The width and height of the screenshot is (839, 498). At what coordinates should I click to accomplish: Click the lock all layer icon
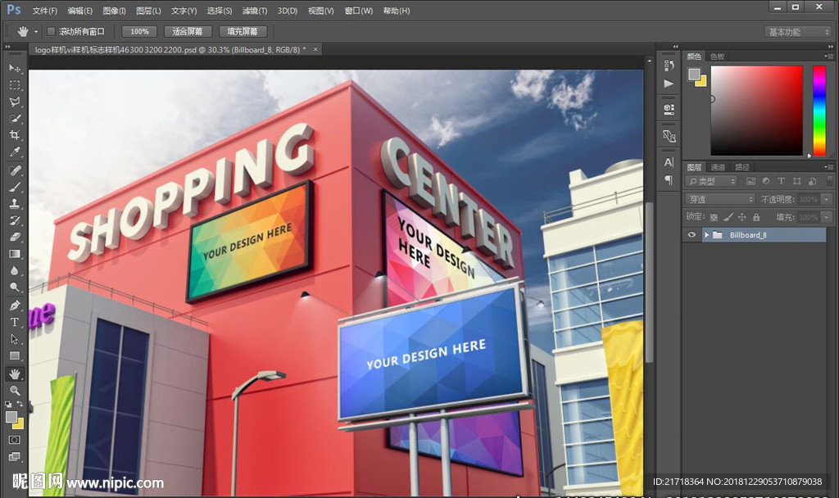(756, 217)
